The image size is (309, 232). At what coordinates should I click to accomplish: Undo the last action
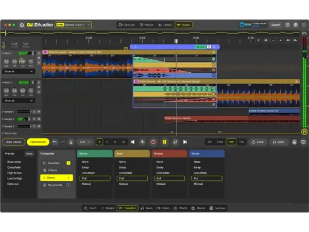tap(55, 142)
